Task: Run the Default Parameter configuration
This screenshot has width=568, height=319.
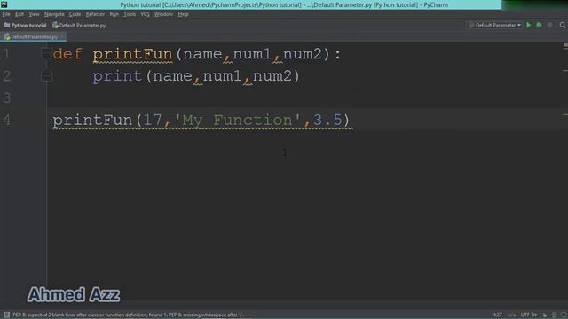Action: pyautogui.click(x=529, y=25)
